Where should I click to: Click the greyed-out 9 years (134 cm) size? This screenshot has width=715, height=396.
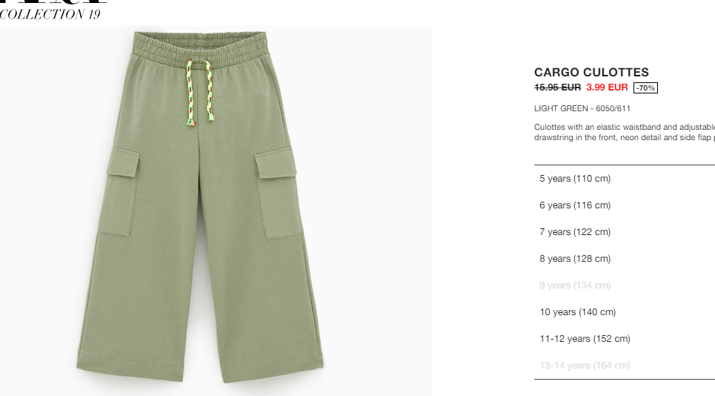[x=625, y=286]
